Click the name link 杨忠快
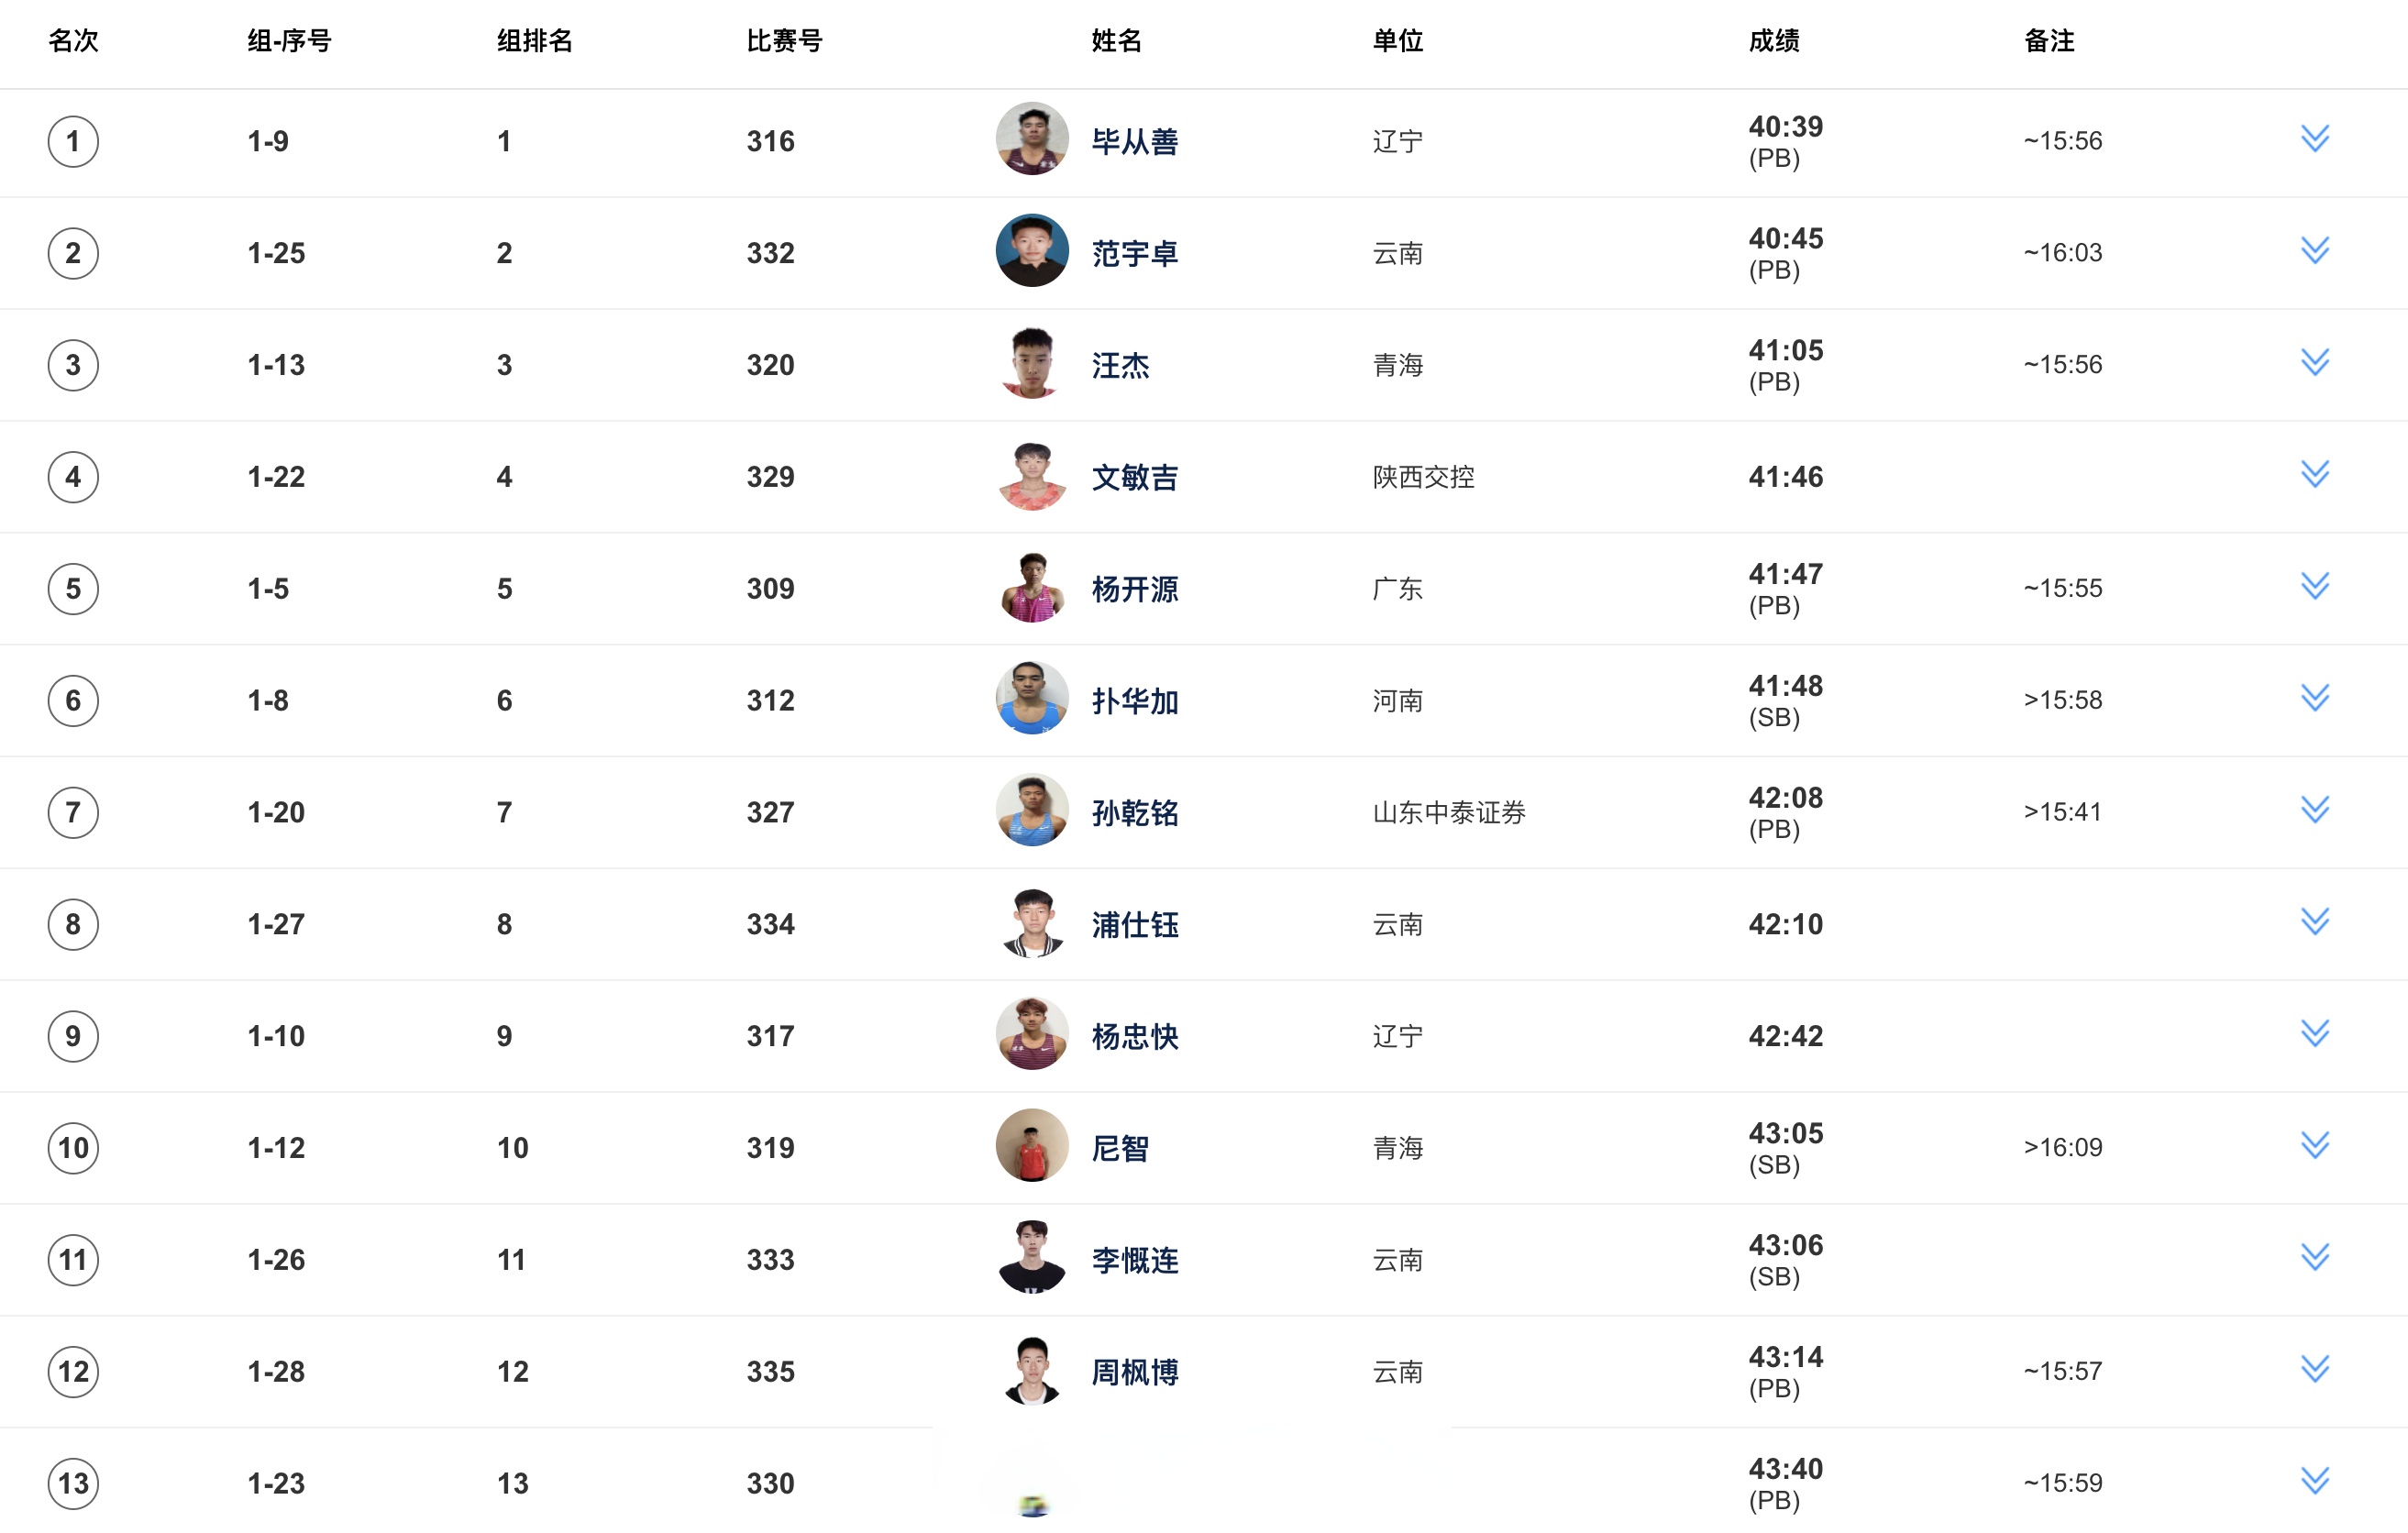The width and height of the screenshot is (2408, 1533). coord(1134,1036)
